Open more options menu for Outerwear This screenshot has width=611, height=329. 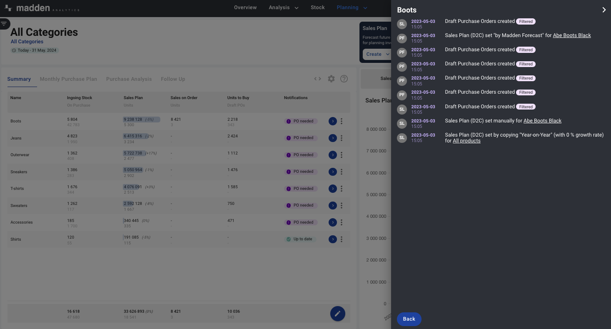(x=342, y=155)
